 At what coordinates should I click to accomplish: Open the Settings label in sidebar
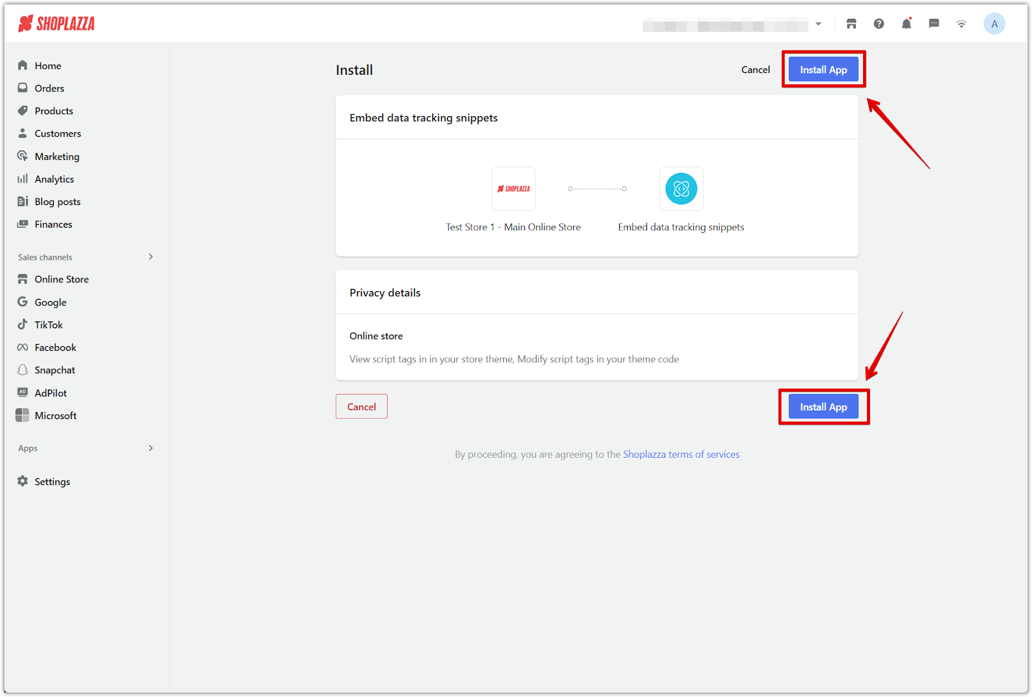click(x=52, y=482)
